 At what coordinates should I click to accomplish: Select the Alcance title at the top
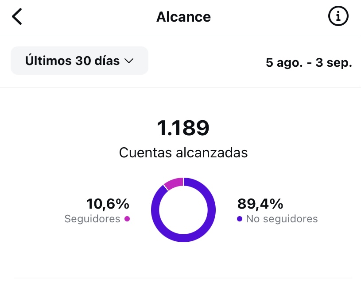tap(183, 17)
